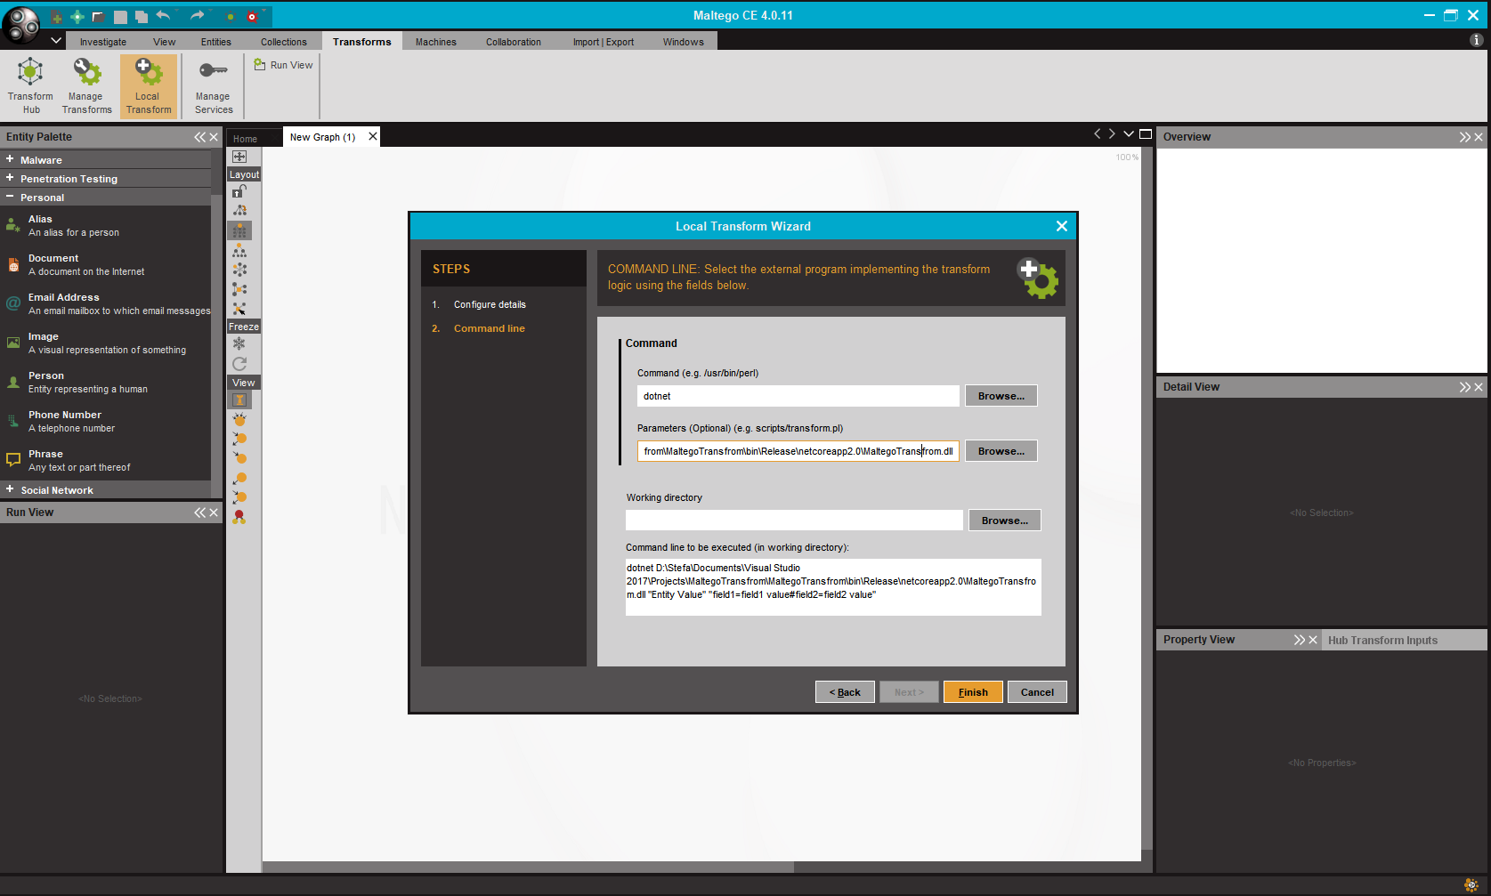Screen dimensions: 1491x896
Task: Collapse the Overview panel
Action: pos(1464,137)
